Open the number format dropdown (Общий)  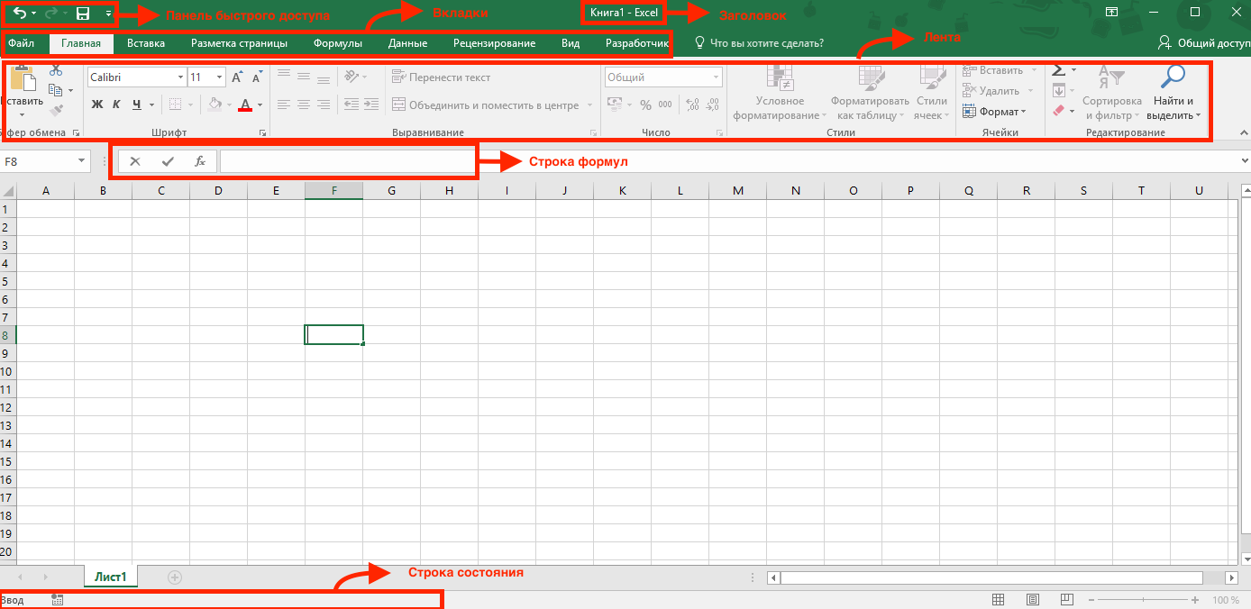tap(717, 77)
